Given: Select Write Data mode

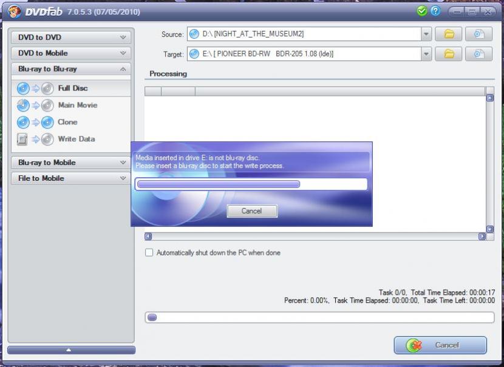Looking at the screenshot, I should 71,140.
